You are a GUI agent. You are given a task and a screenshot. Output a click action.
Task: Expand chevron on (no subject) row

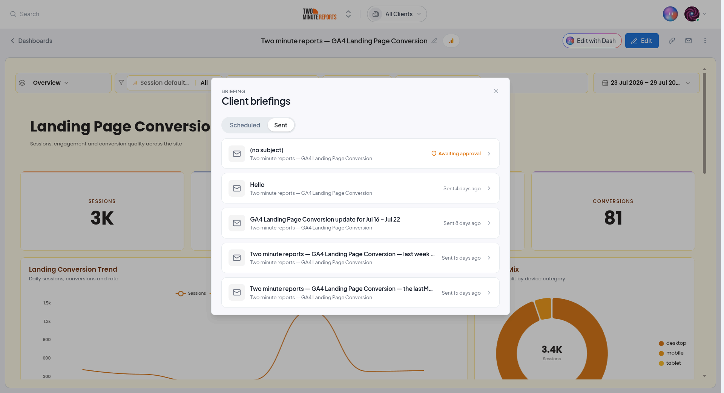click(x=489, y=154)
